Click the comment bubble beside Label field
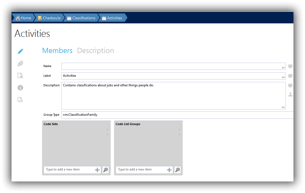This screenshot has height=193, width=305. tap(290, 76)
